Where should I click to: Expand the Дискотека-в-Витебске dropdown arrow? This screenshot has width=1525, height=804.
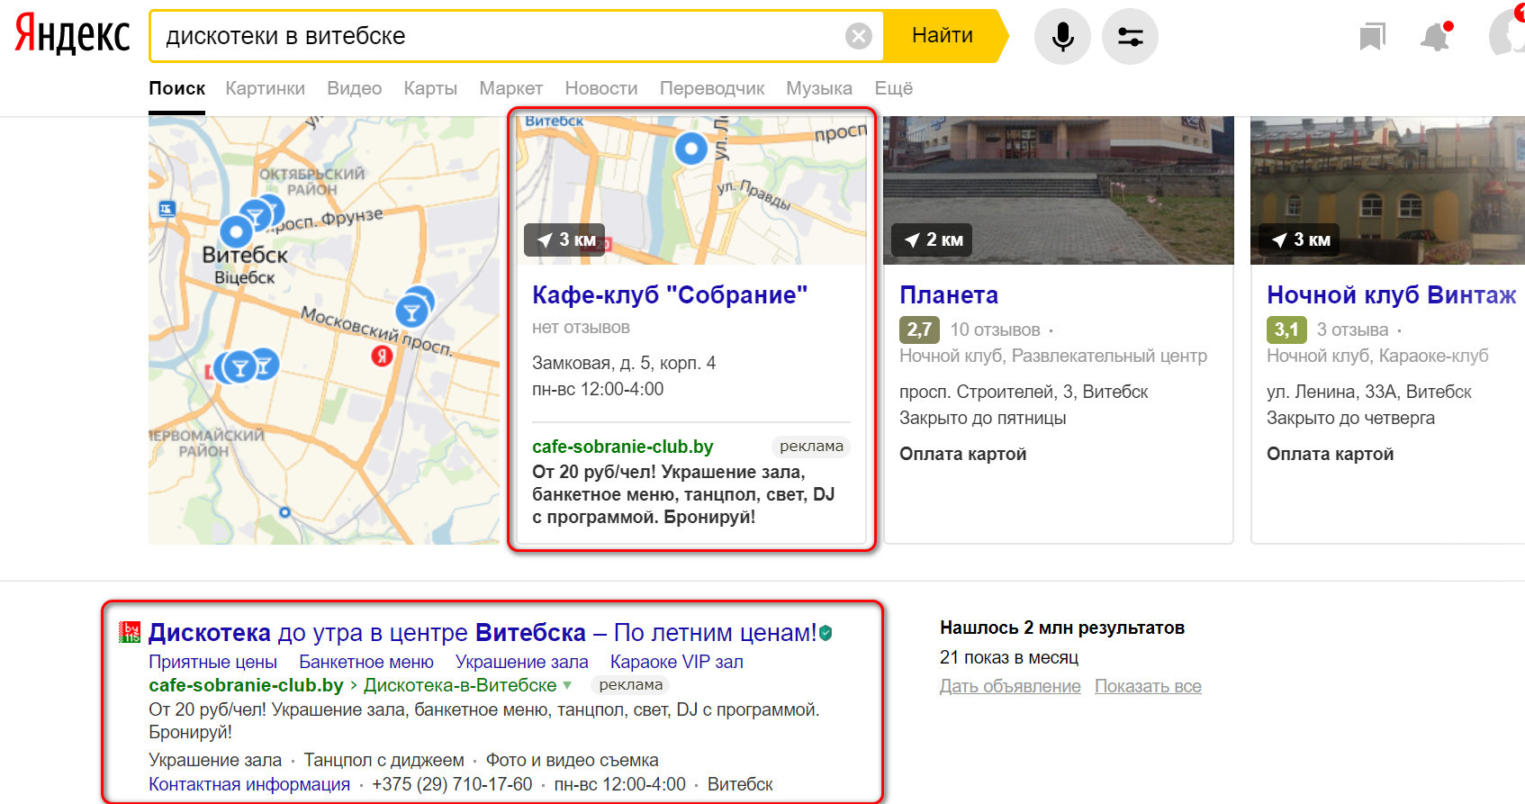coord(567,685)
